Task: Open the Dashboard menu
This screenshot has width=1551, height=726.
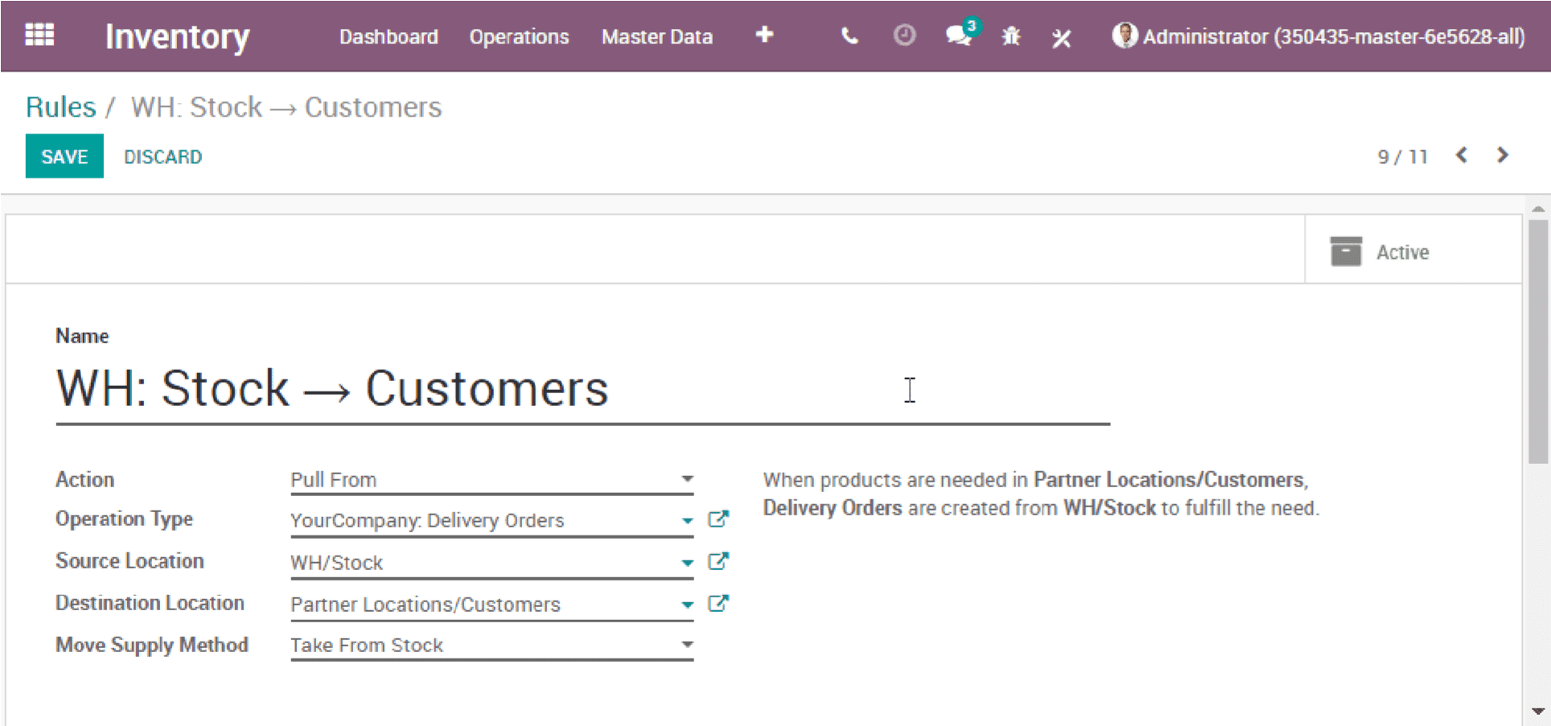Action: (x=389, y=37)
